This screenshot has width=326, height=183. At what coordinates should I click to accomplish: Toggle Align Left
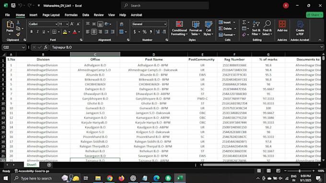point(88,32)
